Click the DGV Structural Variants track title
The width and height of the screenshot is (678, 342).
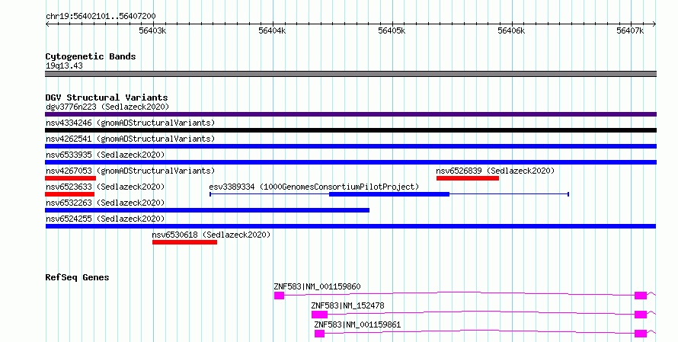(107, 97)
